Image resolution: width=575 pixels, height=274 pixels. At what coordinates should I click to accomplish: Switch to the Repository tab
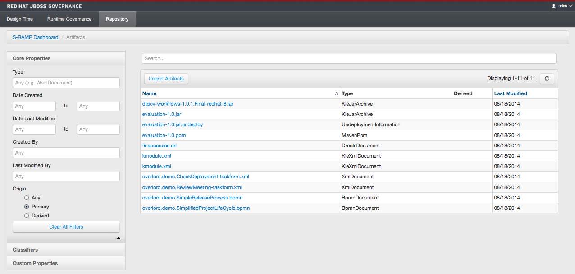tap(117, 19)
